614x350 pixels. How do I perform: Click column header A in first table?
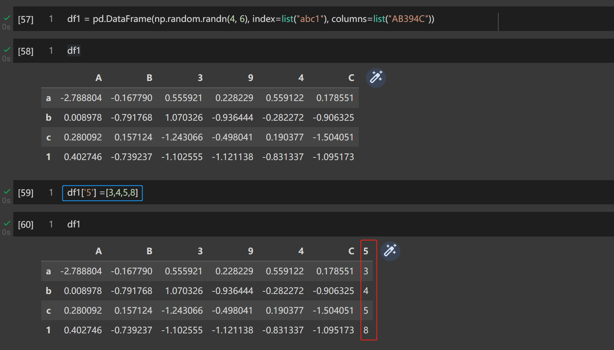coord(99,78)
